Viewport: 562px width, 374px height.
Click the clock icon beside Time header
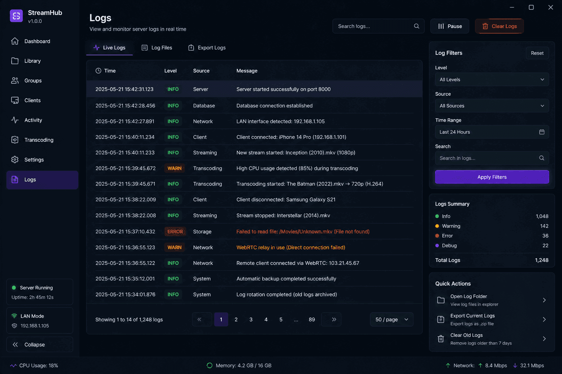(98, 71)
